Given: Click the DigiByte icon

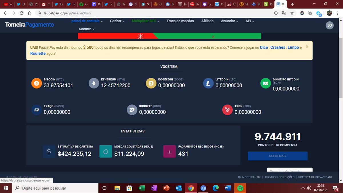Looking at the screenshot, I should 132,110.
